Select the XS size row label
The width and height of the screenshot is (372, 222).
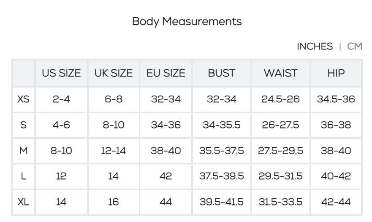pyautogui.click(x=23, y=99)
